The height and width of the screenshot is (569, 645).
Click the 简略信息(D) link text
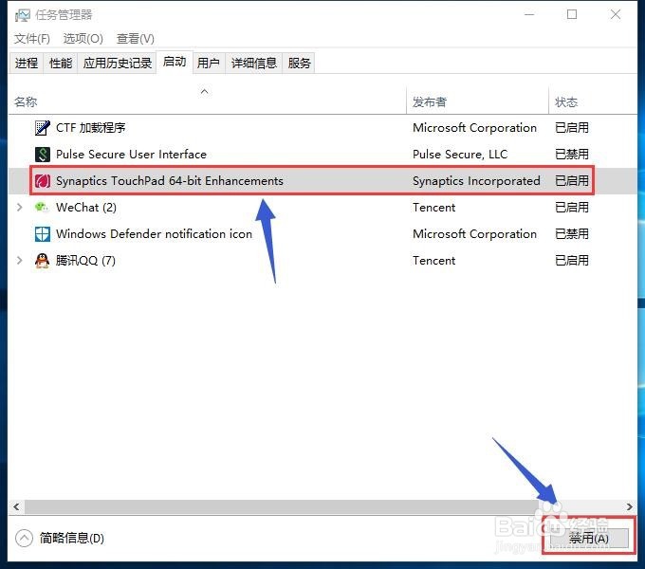(72, 538)
